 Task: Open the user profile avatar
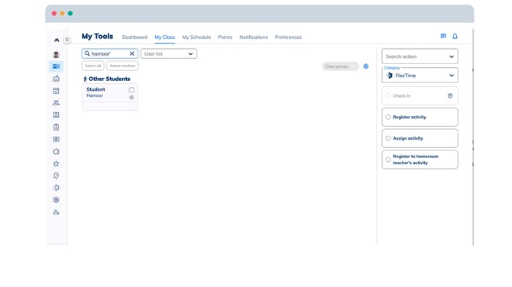56,54
